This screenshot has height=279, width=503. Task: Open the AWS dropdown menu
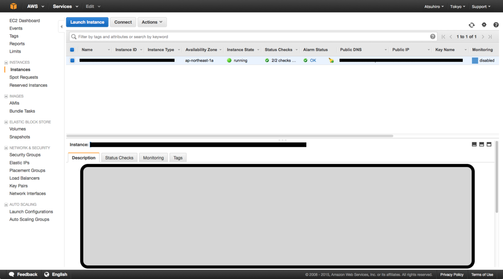[x=36, y=6]
